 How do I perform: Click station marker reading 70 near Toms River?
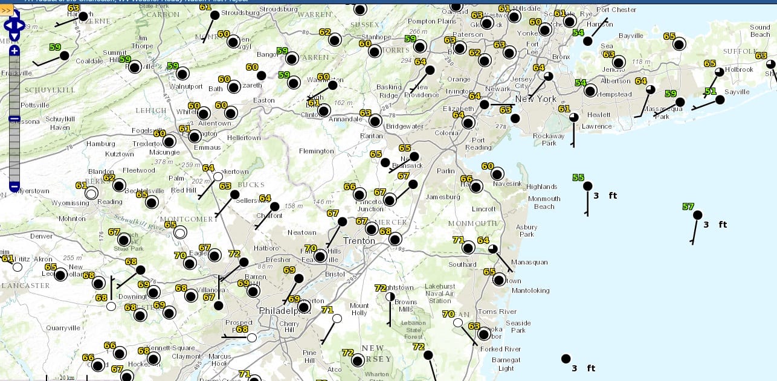[458, 322]
